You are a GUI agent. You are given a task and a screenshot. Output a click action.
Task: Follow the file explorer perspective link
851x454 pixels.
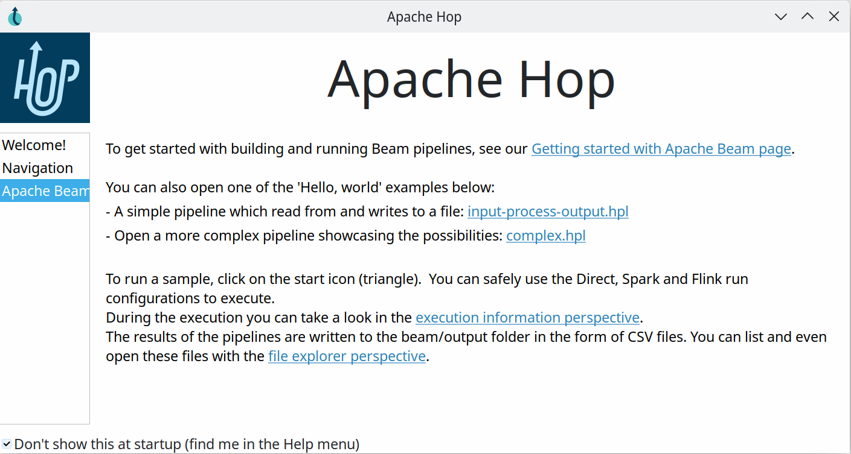347,356
